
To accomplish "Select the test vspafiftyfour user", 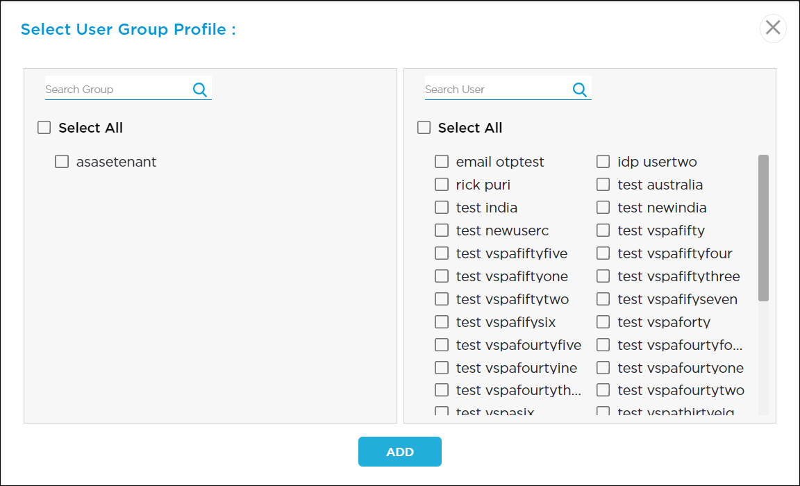I will [x=603, y=253].
